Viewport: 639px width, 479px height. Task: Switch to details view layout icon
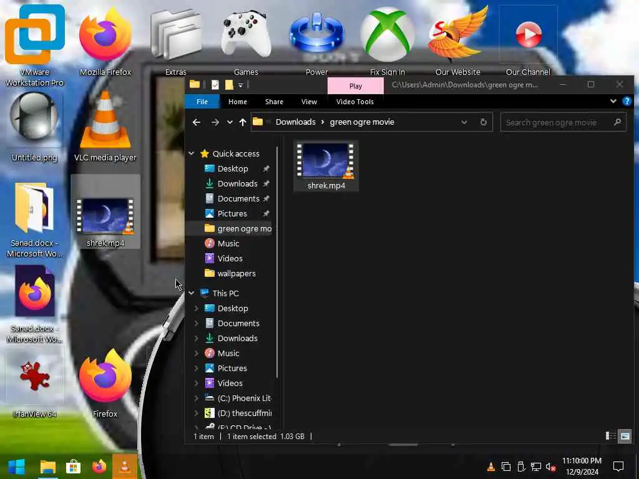pyautogui.click(x=611, y=436)
